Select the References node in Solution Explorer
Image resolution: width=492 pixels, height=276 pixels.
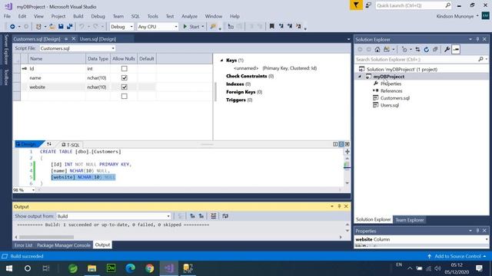(x=391, y=90)
